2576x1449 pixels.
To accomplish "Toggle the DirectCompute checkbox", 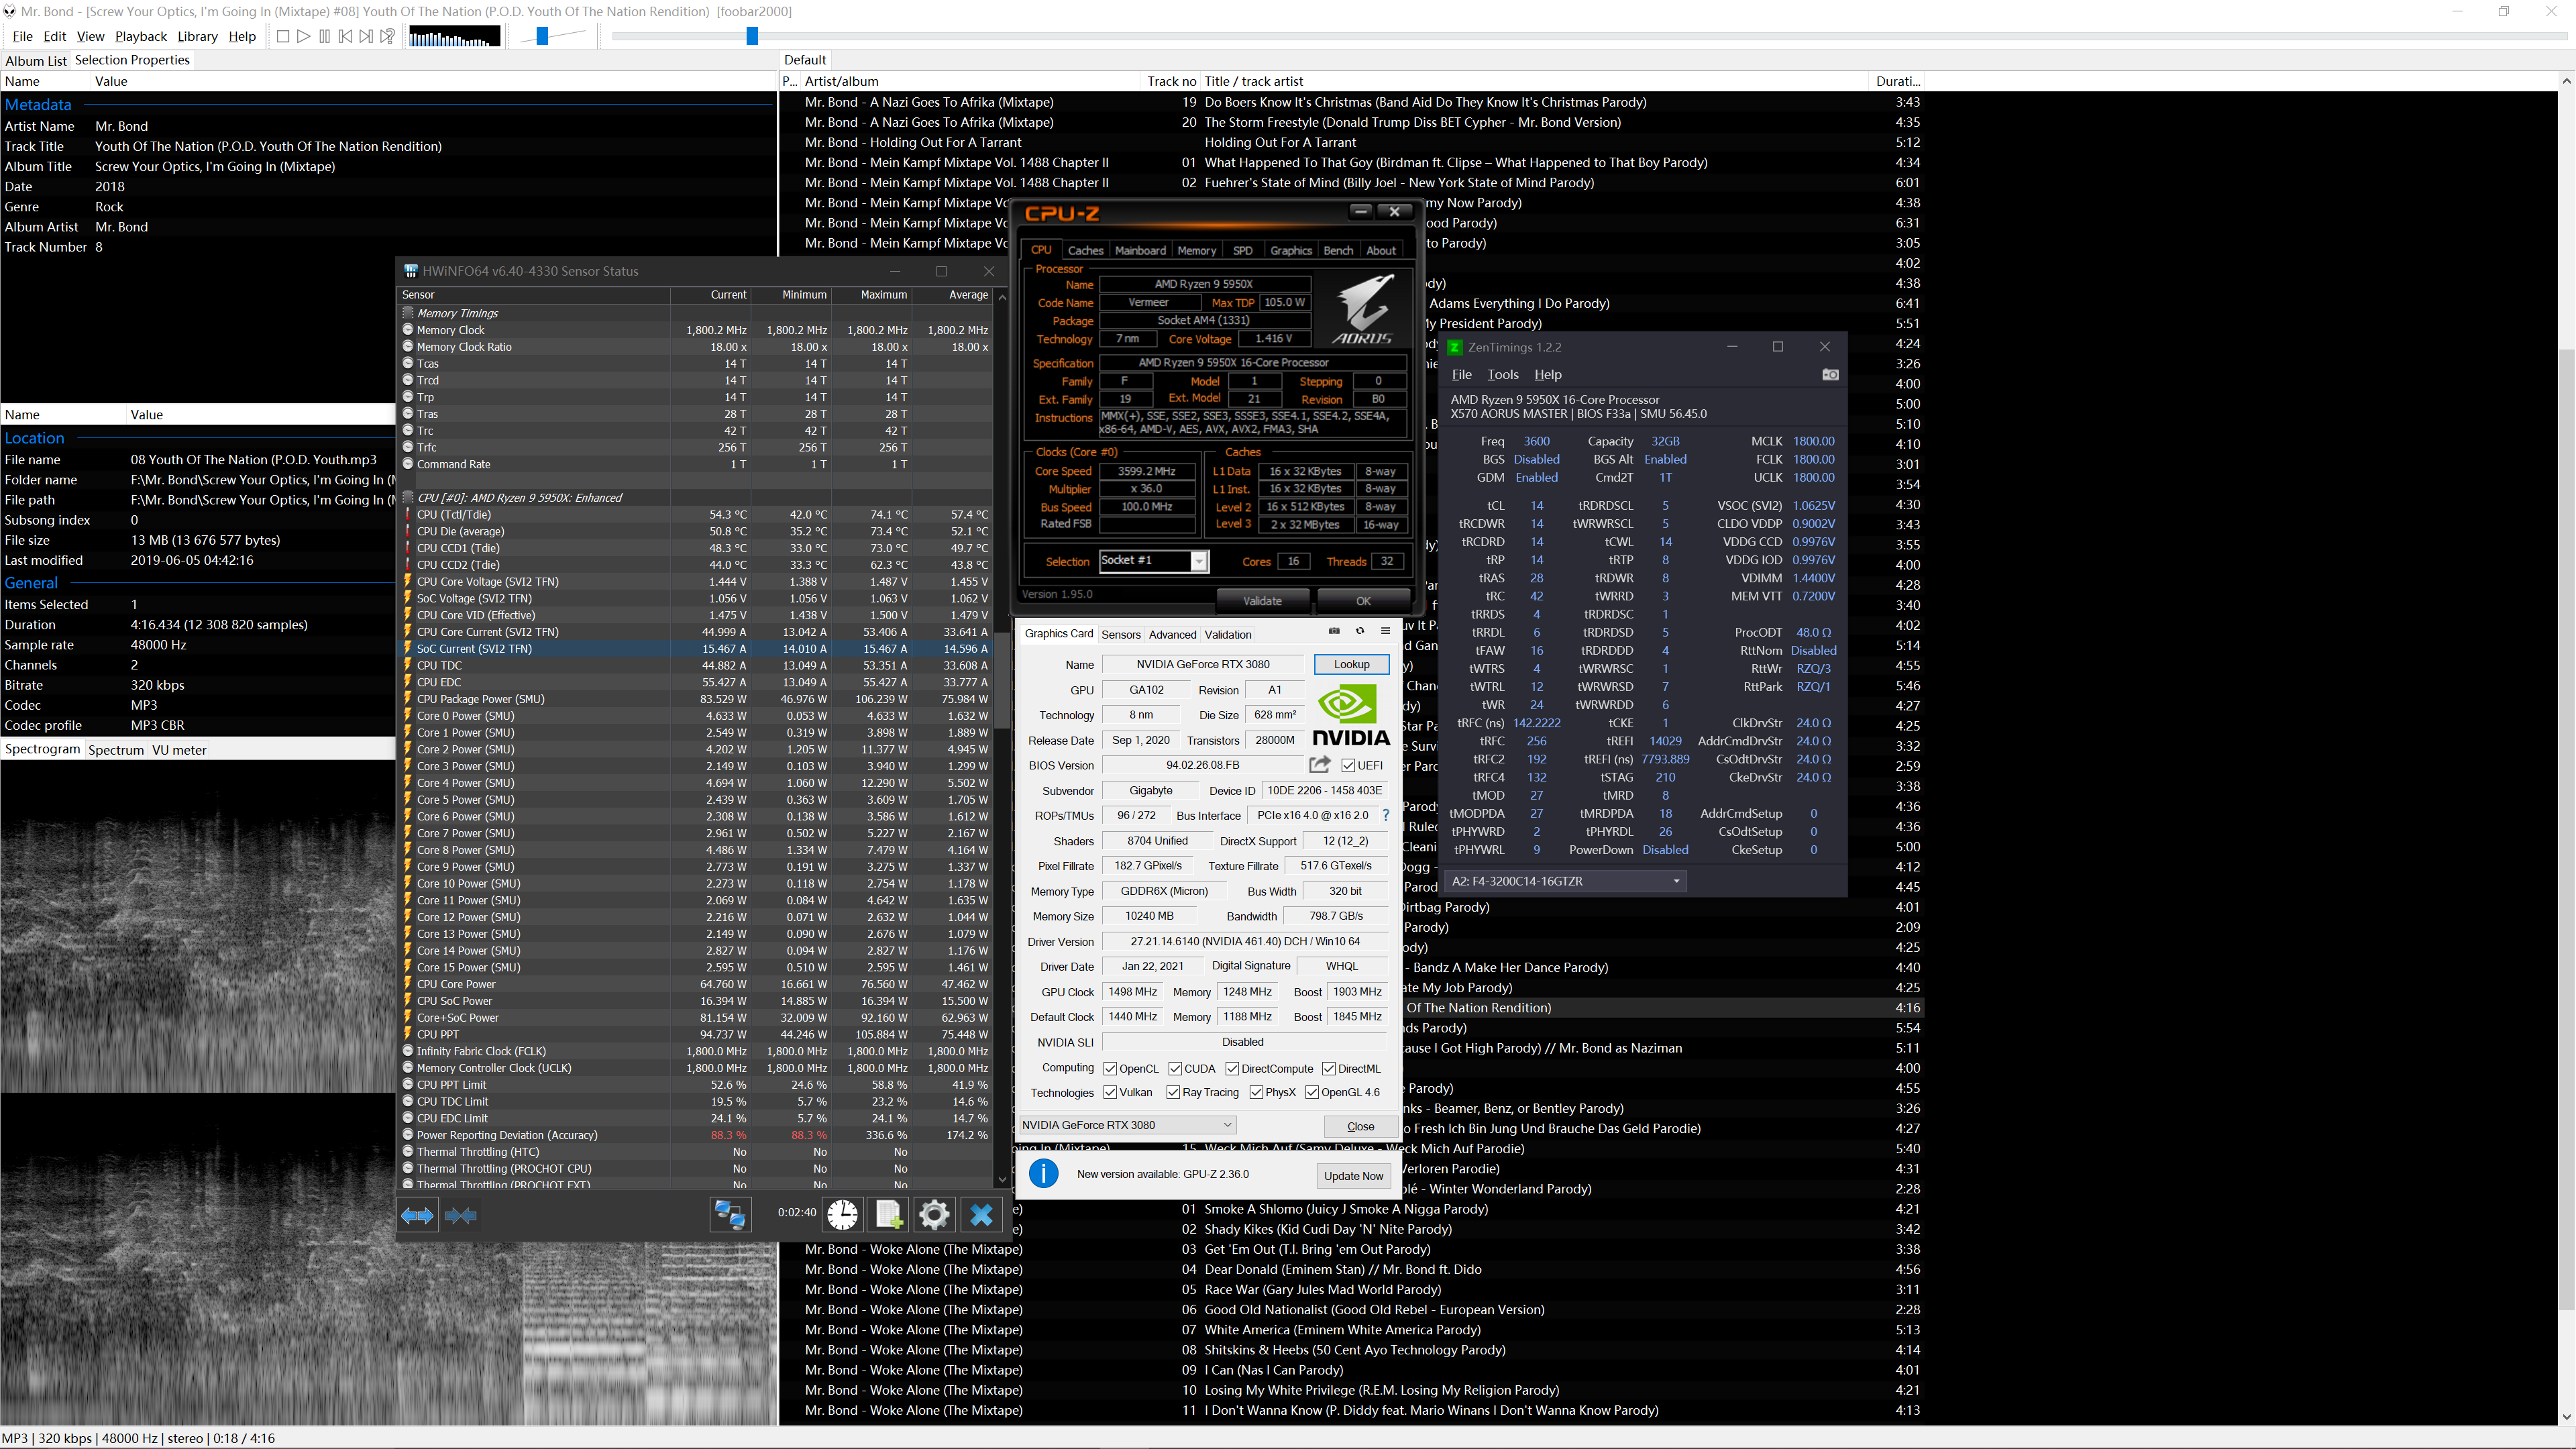I will pyautogui.click(x=1232, y=1069).
